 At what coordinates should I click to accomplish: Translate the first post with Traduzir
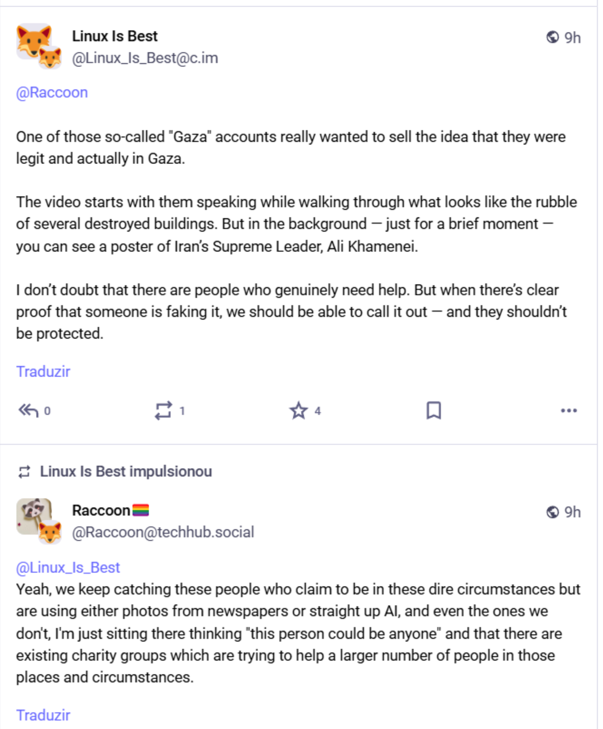coord(43,372)
